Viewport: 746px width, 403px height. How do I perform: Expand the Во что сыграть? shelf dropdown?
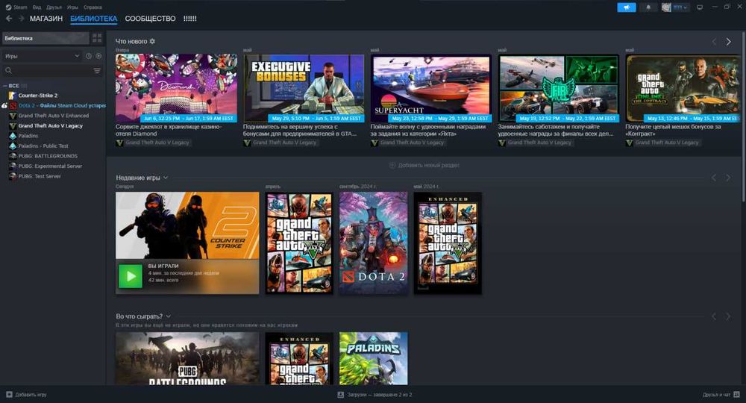tap(169, 316)
